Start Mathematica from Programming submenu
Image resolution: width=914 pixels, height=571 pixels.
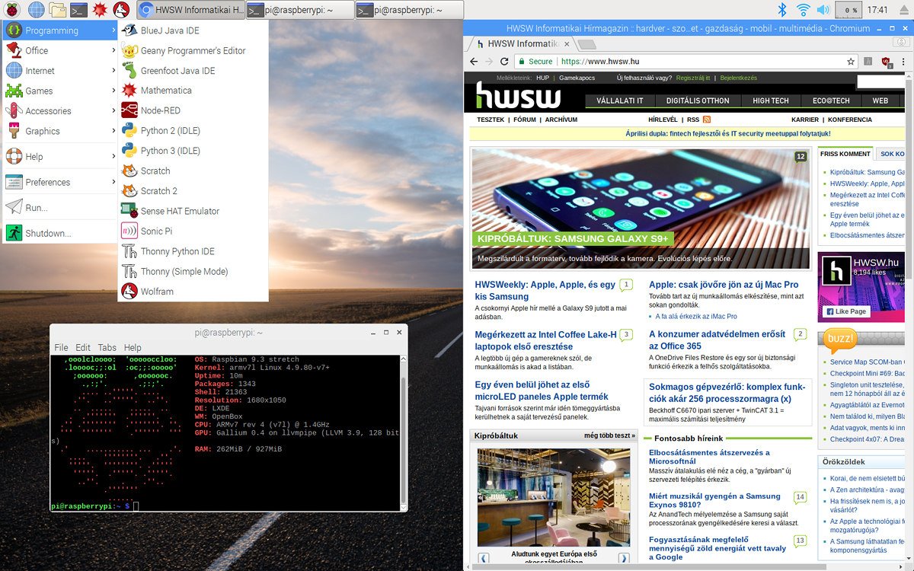point(193,90)
